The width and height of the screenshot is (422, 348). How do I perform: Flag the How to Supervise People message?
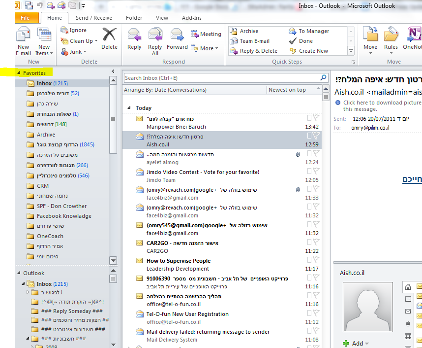(x=316, y=260)
